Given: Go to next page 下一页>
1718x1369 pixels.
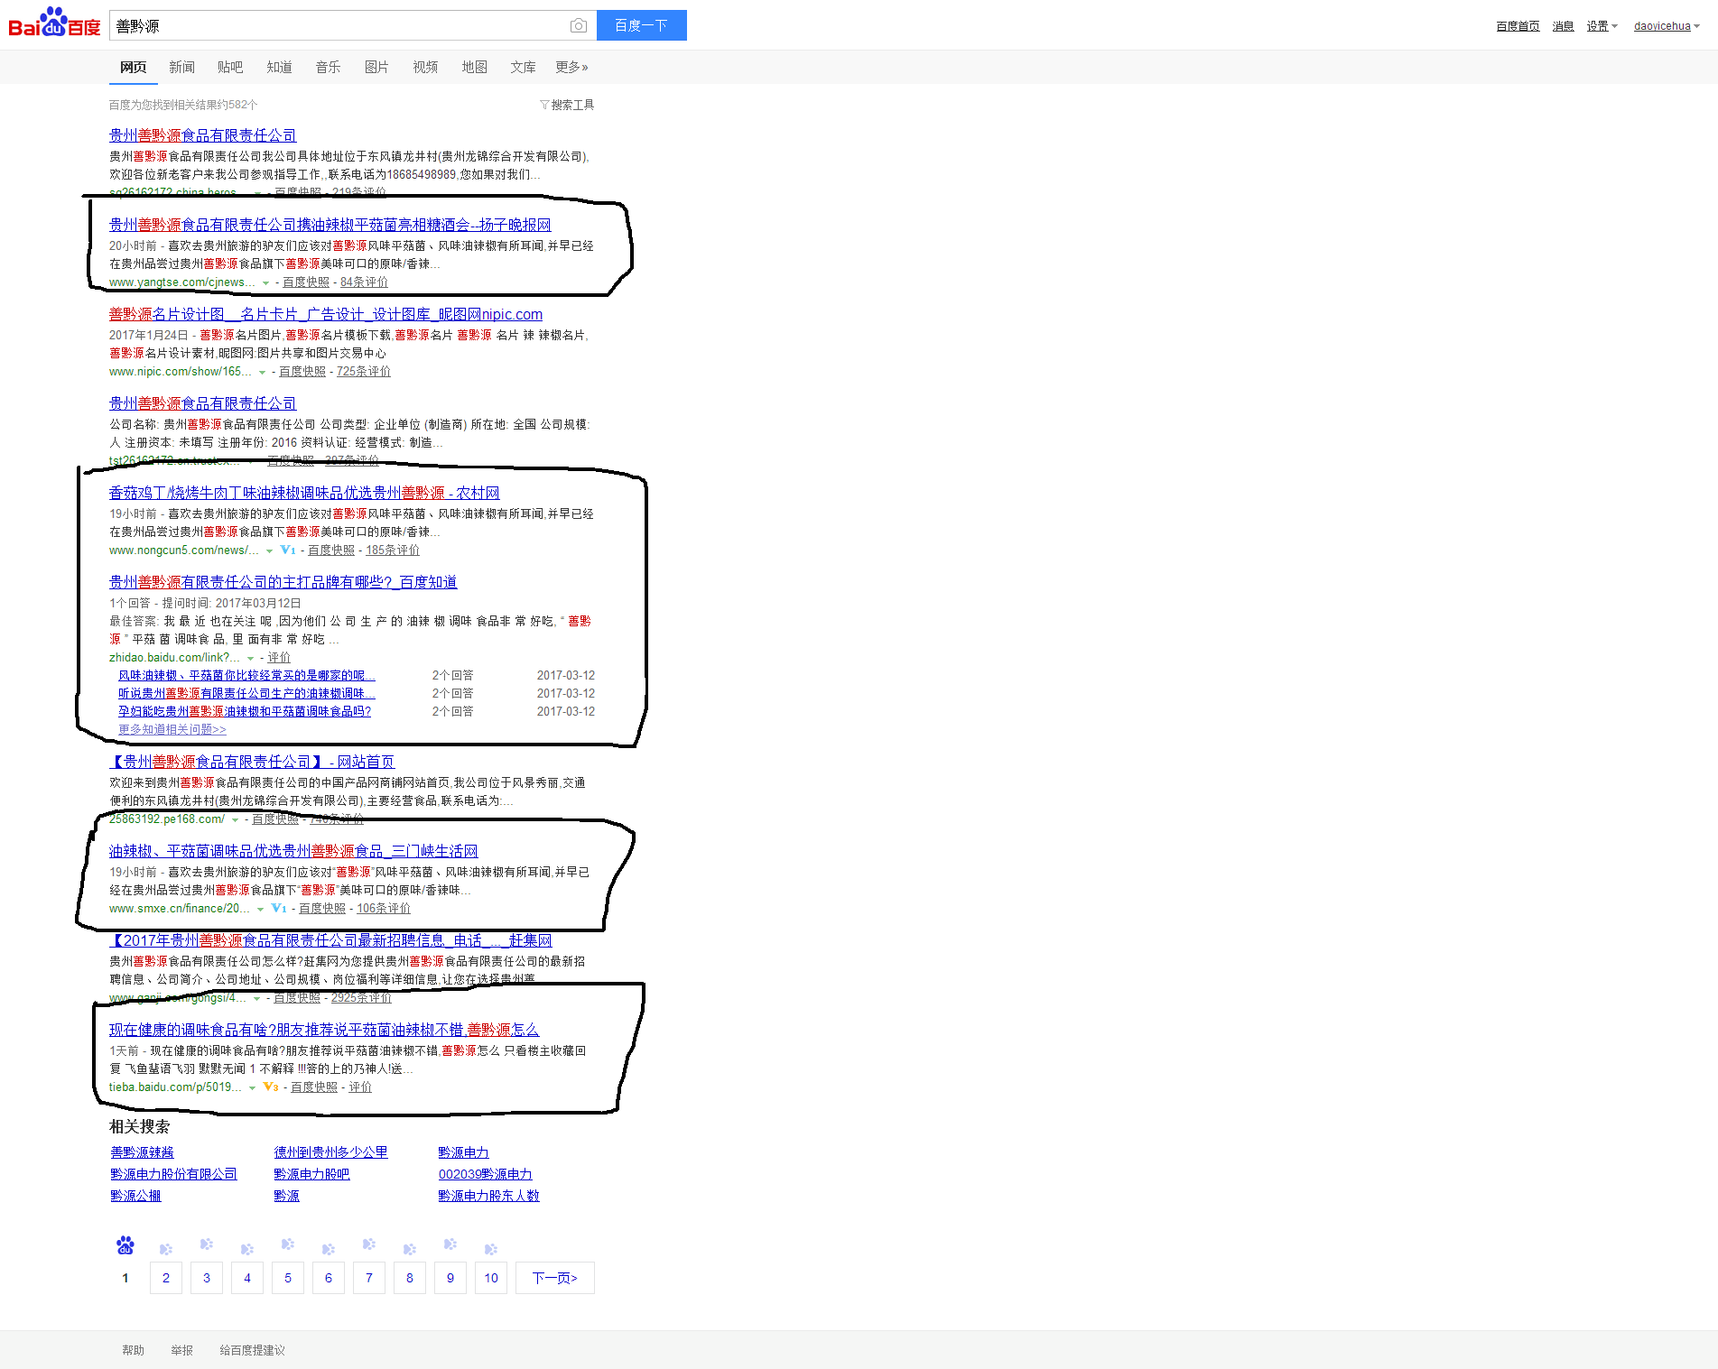Looking at the screenshot, I should (554, 1278).
